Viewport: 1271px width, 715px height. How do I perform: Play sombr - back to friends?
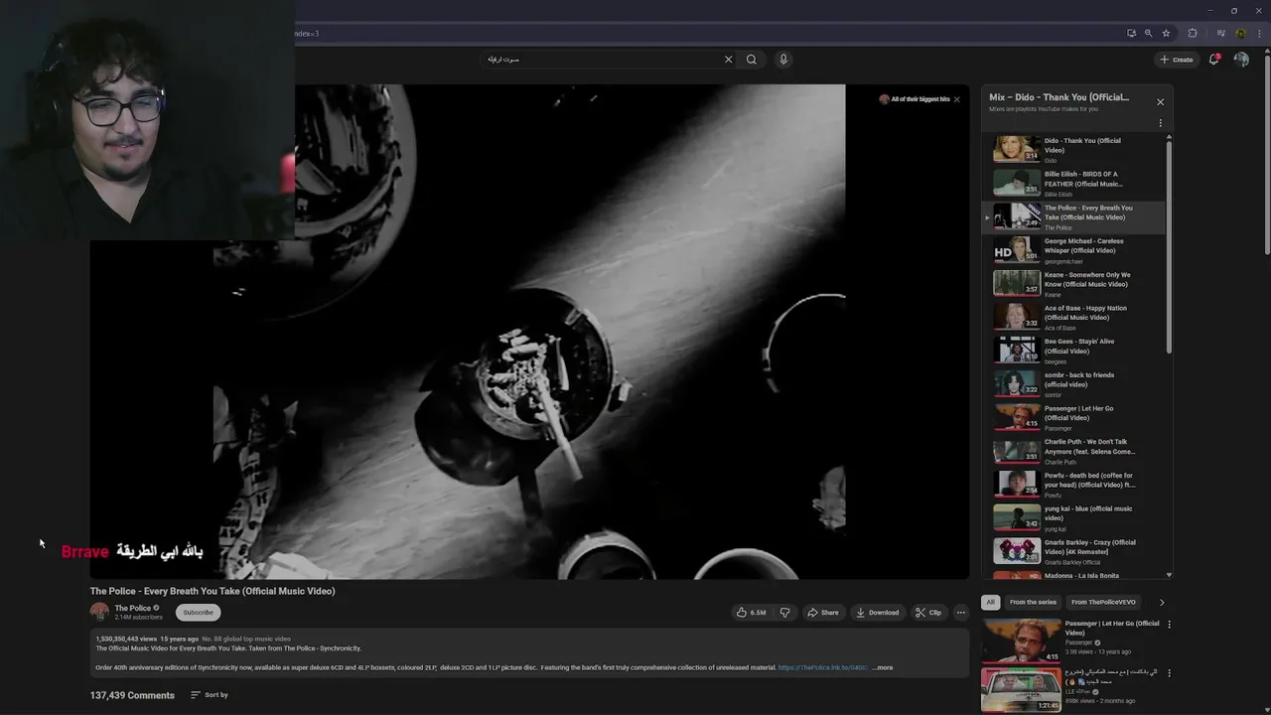tap(1073, 384)
